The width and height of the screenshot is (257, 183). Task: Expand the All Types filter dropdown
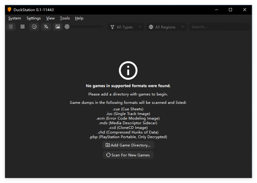click(x=126, y=27)
